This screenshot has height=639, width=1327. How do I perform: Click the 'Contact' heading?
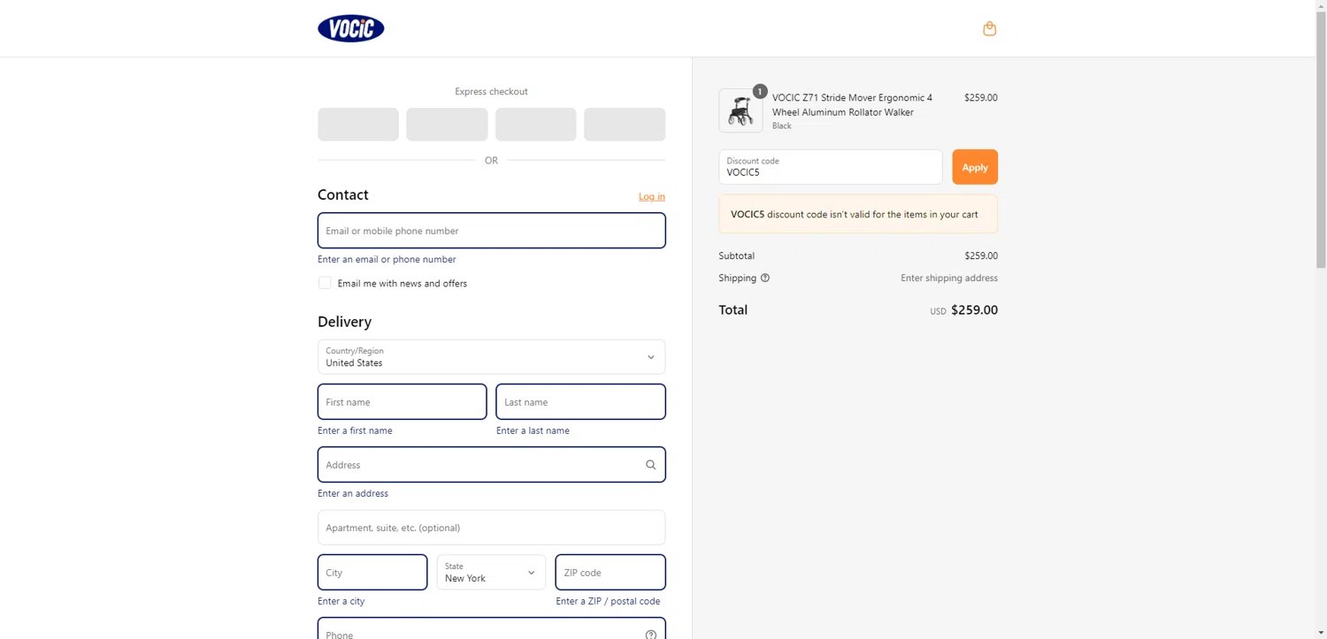coord(343,194)
